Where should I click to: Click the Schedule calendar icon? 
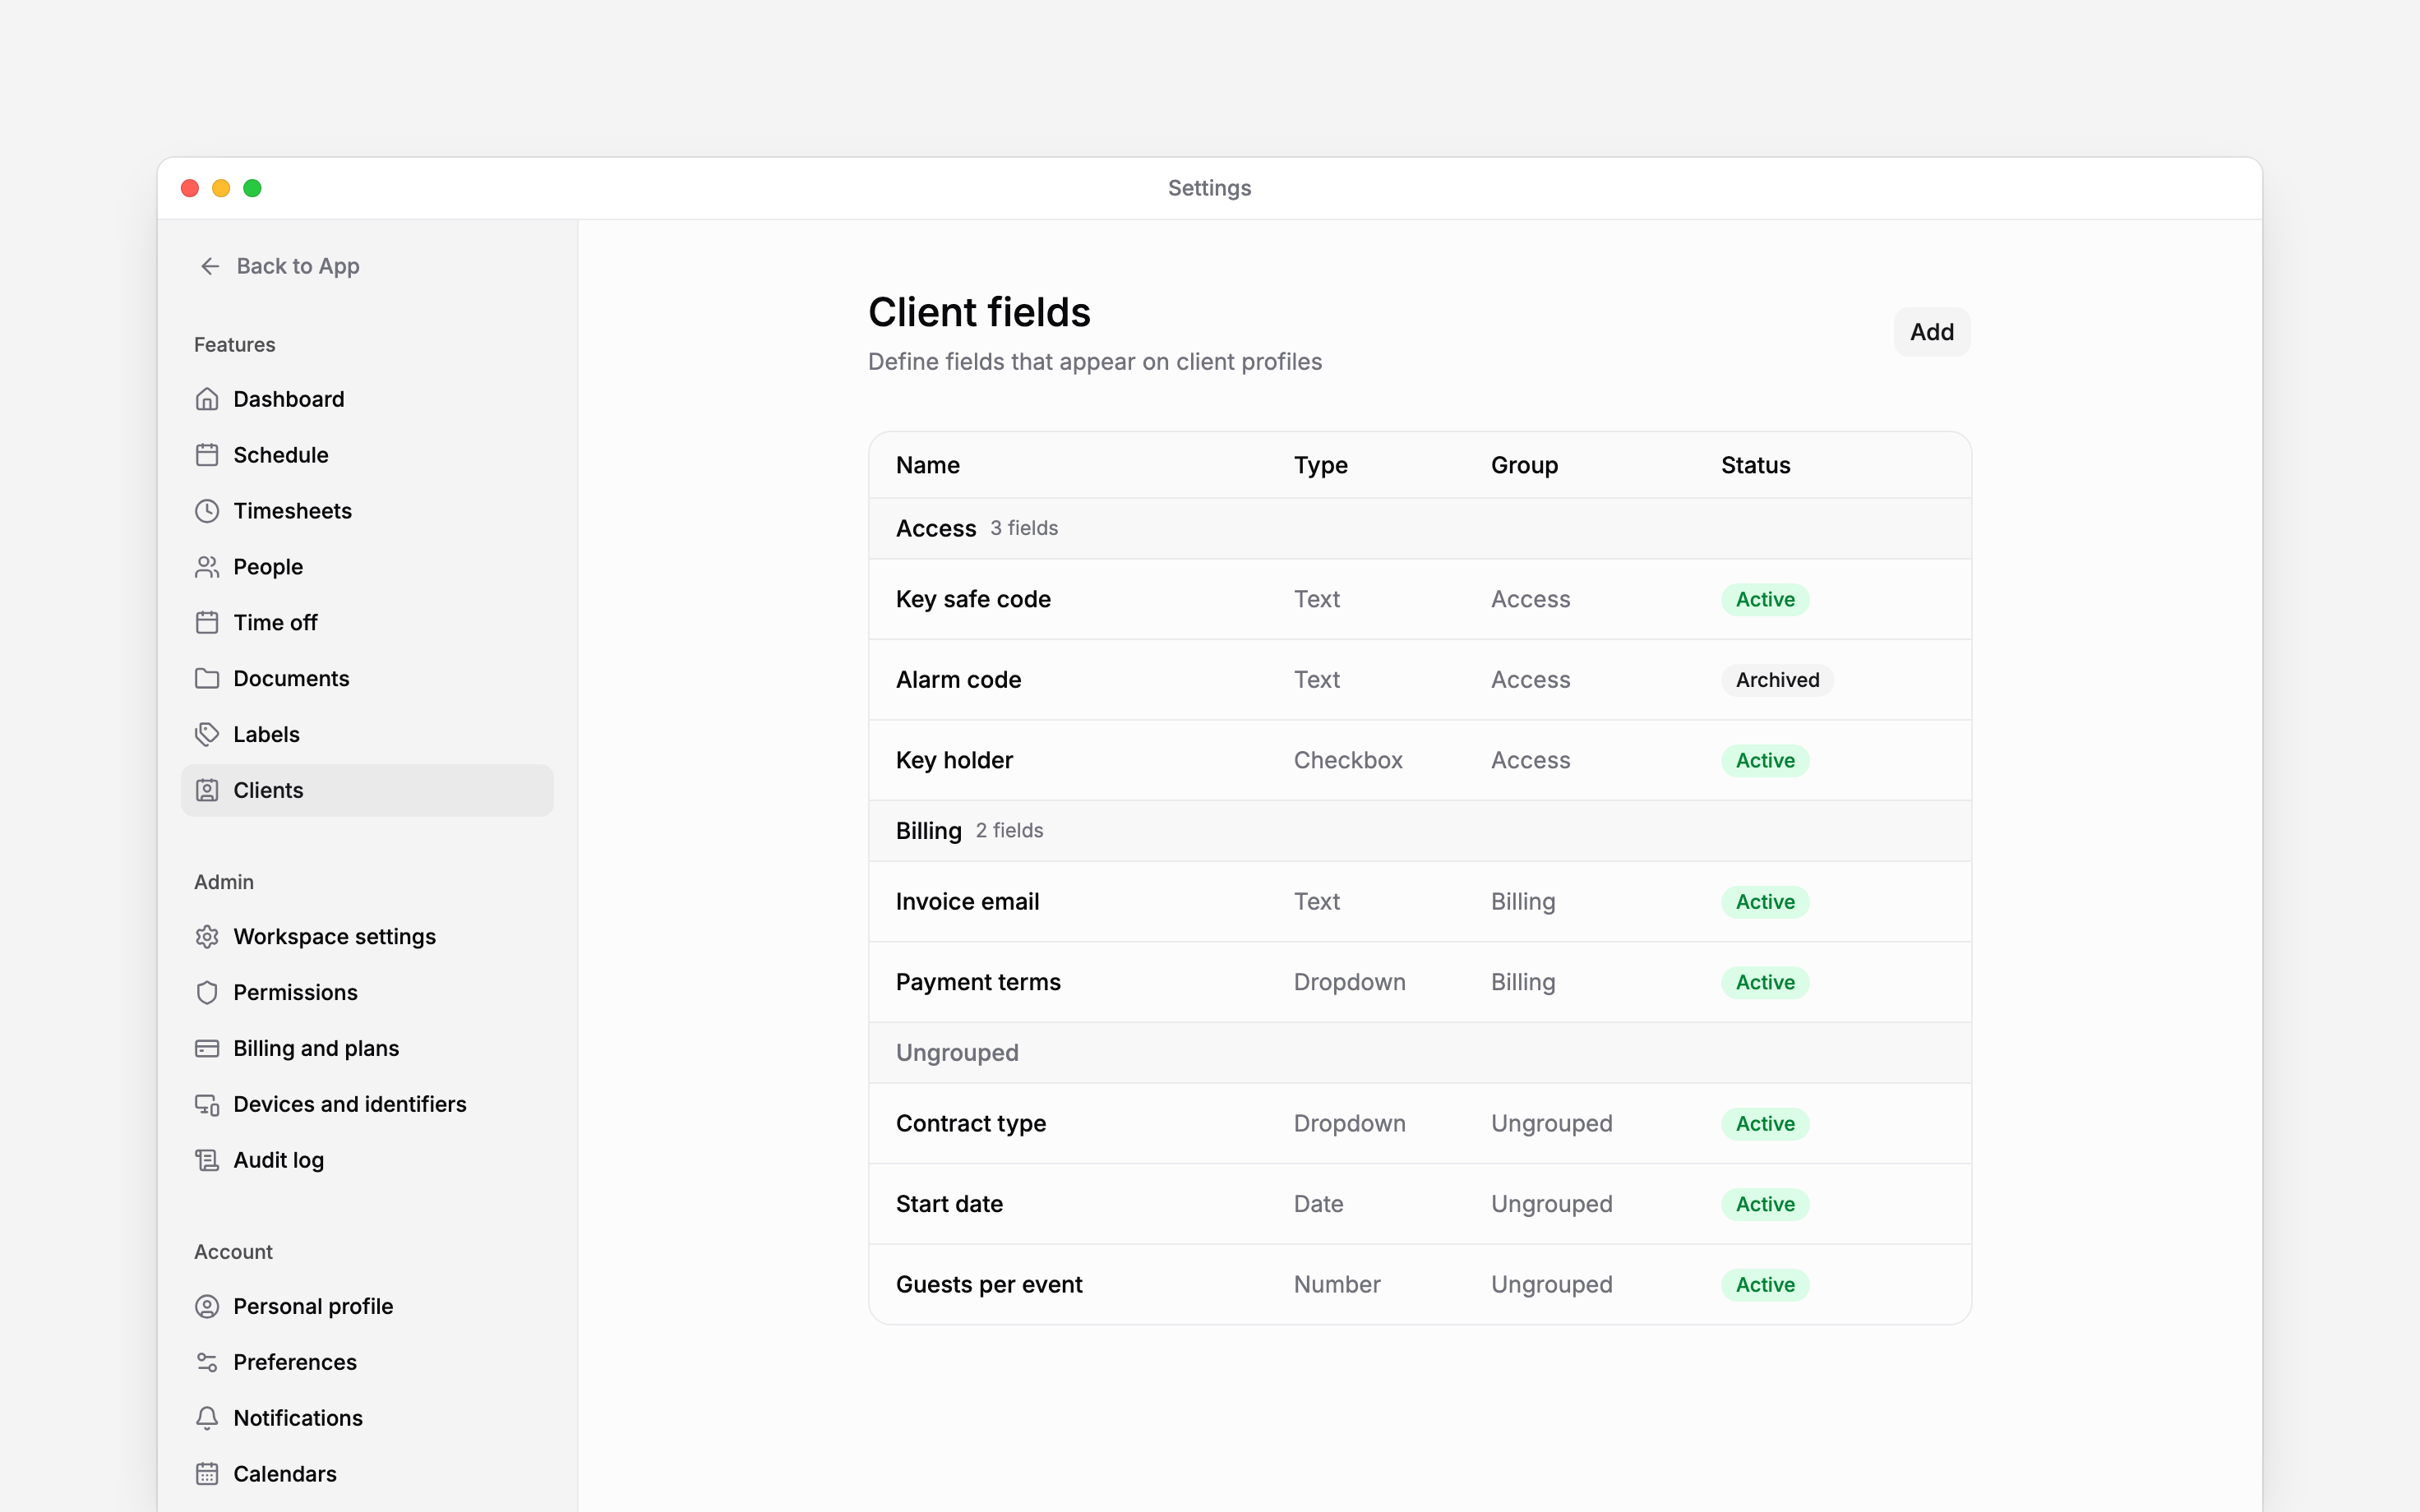(207, 455)
